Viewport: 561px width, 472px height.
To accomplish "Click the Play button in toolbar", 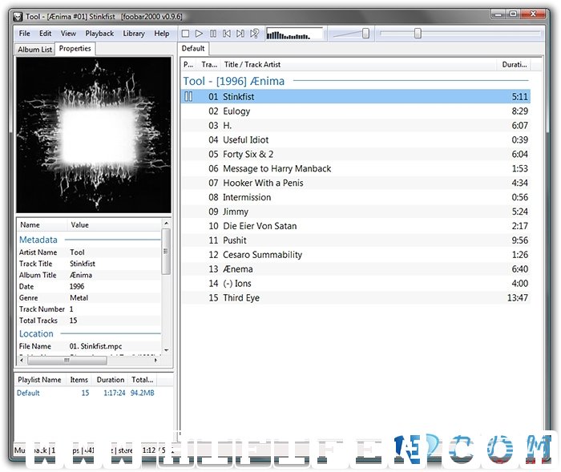I will (x=199, y=34).
